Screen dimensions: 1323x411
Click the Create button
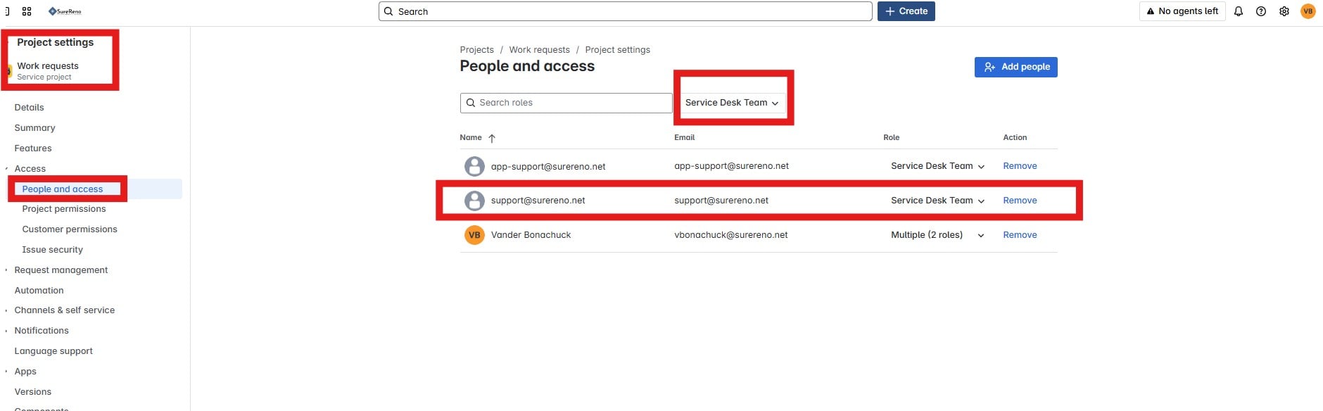[x=906, y=11]
